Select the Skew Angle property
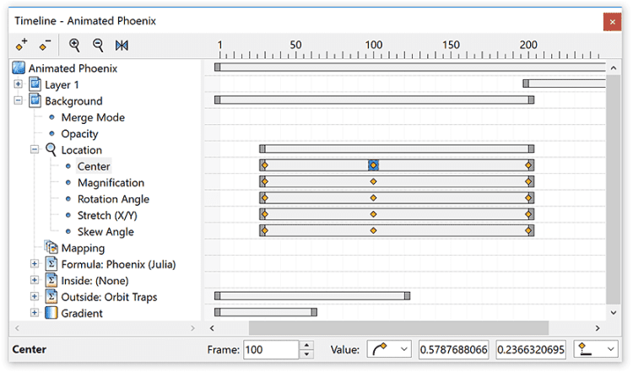Viewport: 633px width, 372px height. pos(105,232)
